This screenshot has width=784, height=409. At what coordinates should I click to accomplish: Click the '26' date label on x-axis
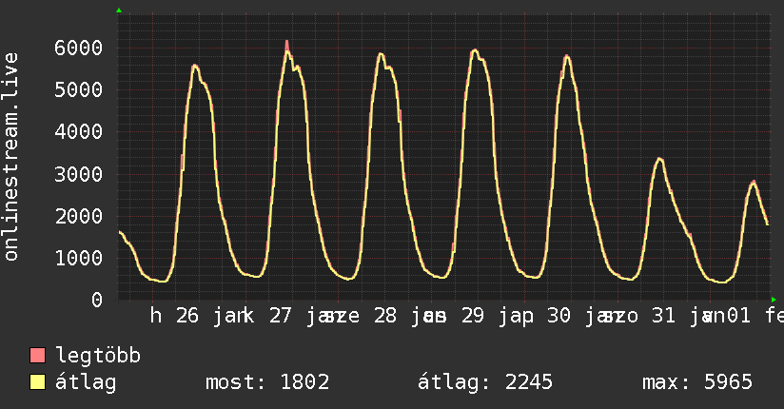click(x=187, y=316)
